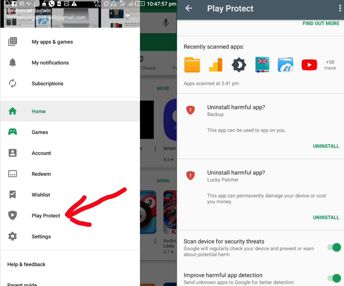
Task: Tap the Yu-Gi-Oh Links game thumbnail
Action: [x=170, y=212]
